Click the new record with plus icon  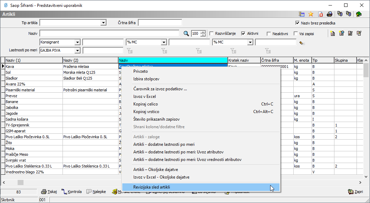pos(341,33)
